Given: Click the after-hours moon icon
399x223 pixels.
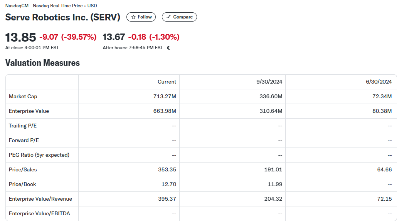Looking at the screenshot, I should [168, 48].
